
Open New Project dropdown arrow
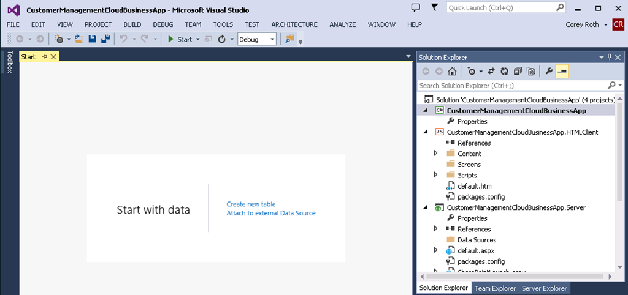69,39
